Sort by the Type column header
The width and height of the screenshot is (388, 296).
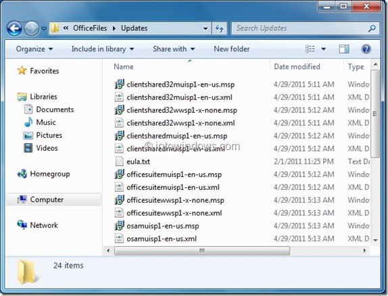click(356, 67)
